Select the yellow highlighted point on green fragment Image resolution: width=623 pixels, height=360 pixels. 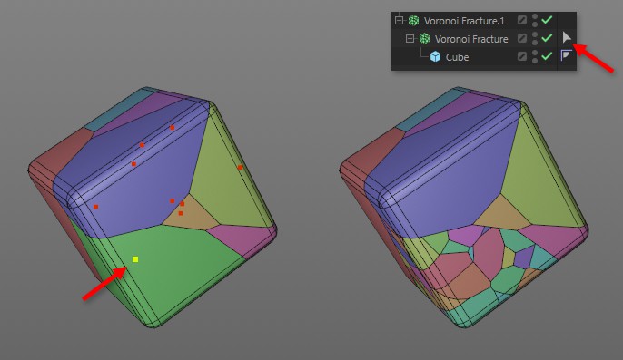tap(135, 259)
